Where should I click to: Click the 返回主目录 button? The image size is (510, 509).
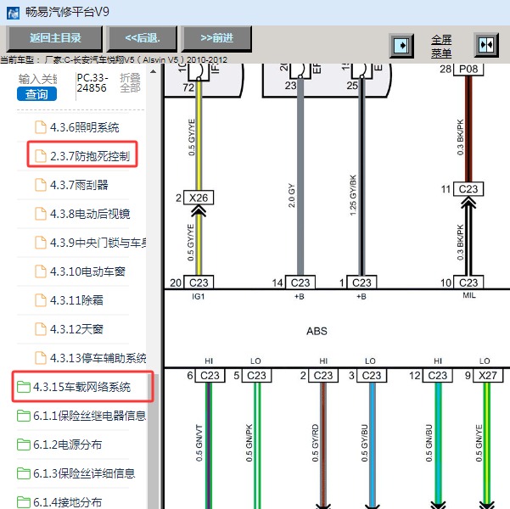click(54, 38)
